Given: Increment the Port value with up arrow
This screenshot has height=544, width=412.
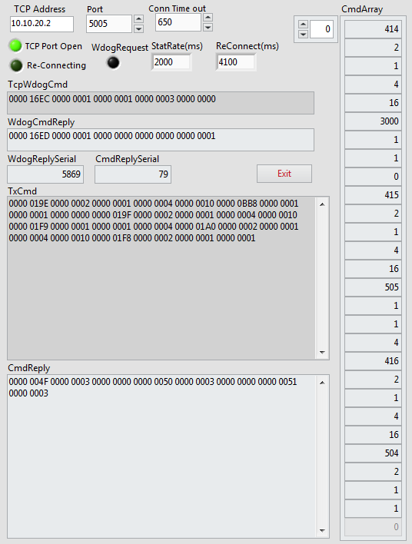Looking at the screenshot, I should [x=139, y=19].
